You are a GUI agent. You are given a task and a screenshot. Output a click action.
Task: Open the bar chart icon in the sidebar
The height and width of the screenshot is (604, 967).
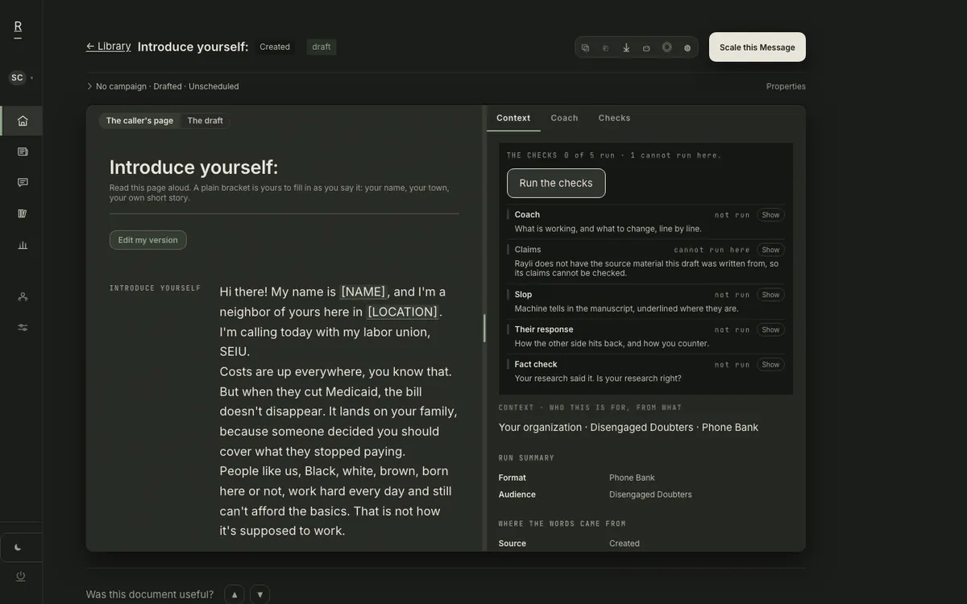coord(23,245)
